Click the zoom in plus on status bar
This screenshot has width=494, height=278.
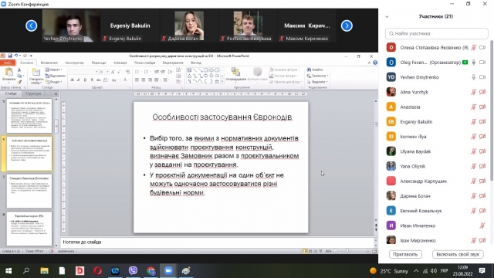(367, 251)
